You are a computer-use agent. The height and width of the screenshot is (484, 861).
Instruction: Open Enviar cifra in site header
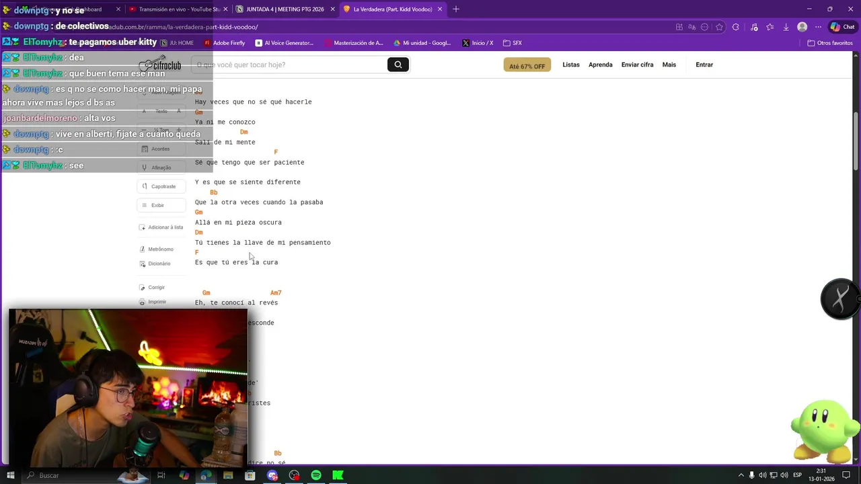637,65
